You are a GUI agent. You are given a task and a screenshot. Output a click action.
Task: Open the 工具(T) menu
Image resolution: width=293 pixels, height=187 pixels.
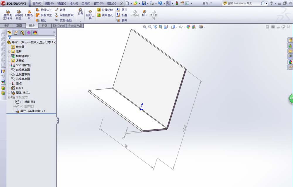point(86,3)
